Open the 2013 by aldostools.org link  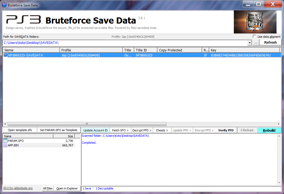point(18,188)
